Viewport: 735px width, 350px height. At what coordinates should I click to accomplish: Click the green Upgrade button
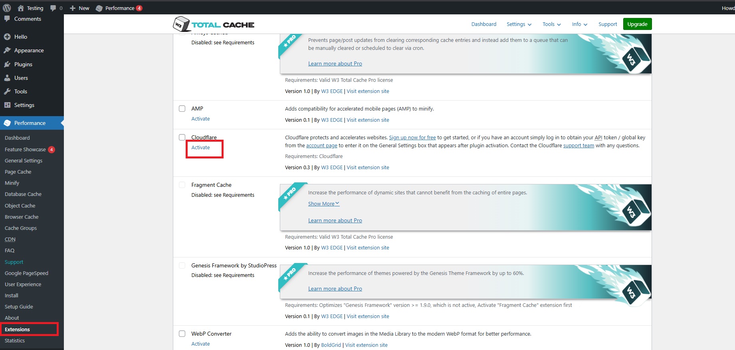click(x=637, y=24)
